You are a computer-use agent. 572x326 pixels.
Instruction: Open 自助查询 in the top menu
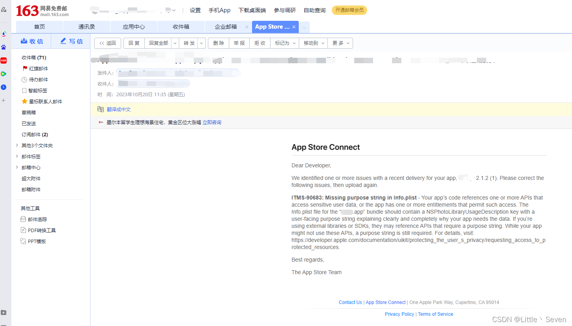point(315,11)
